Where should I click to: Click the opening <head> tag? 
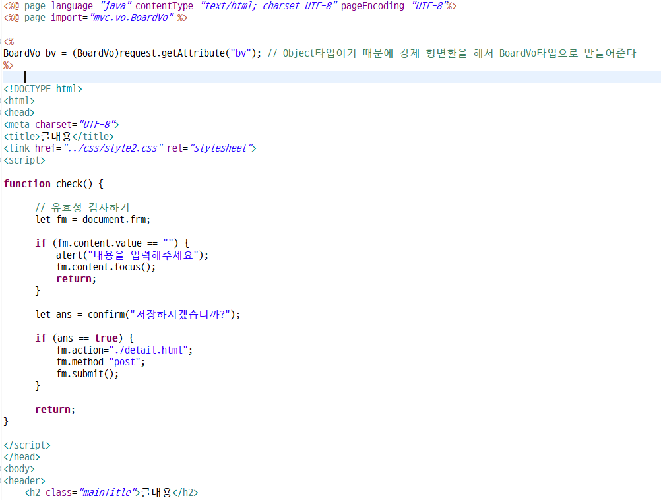click(19, 113)
